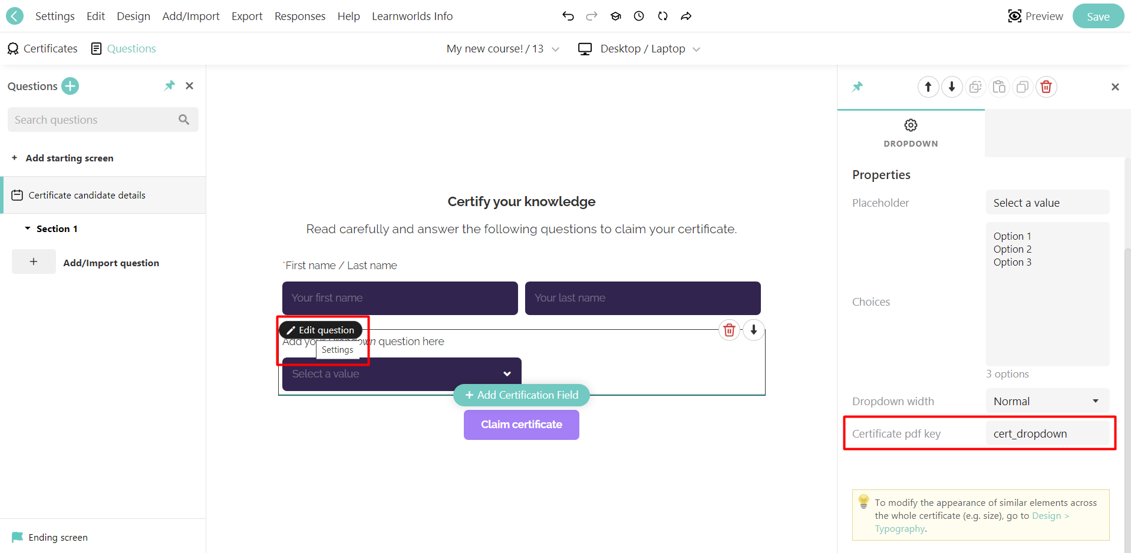Collapse Section 1 in the Questions panel
1131x553 pixels.
click(x=27, y=229)
